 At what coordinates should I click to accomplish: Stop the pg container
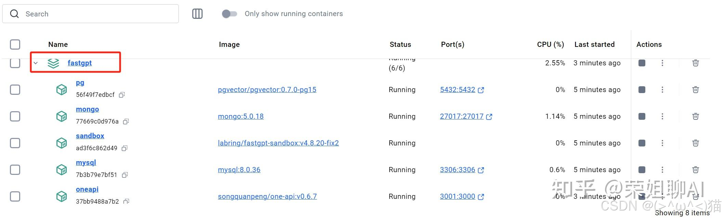(642, 90)
